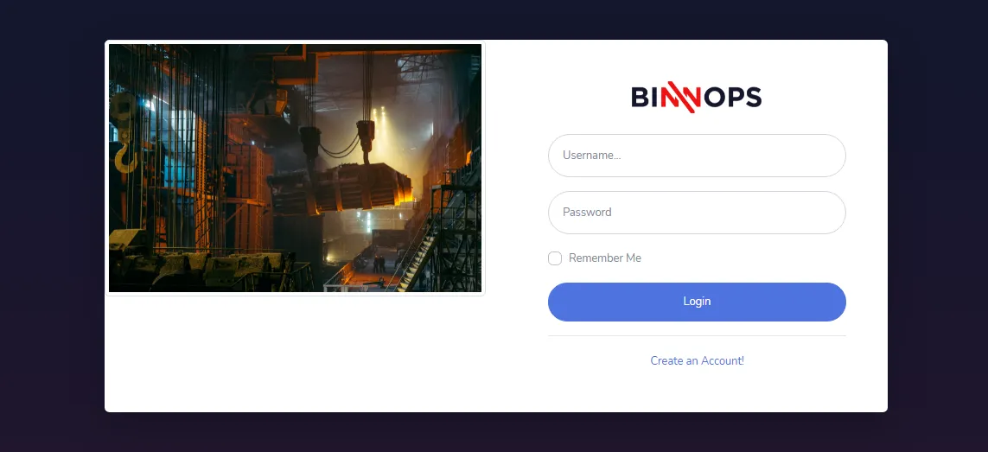This screenshot has height=452, width=988.
Task: Click the yellow crane hook in photo
Action: pyautogui.click(x=125, y=157)
